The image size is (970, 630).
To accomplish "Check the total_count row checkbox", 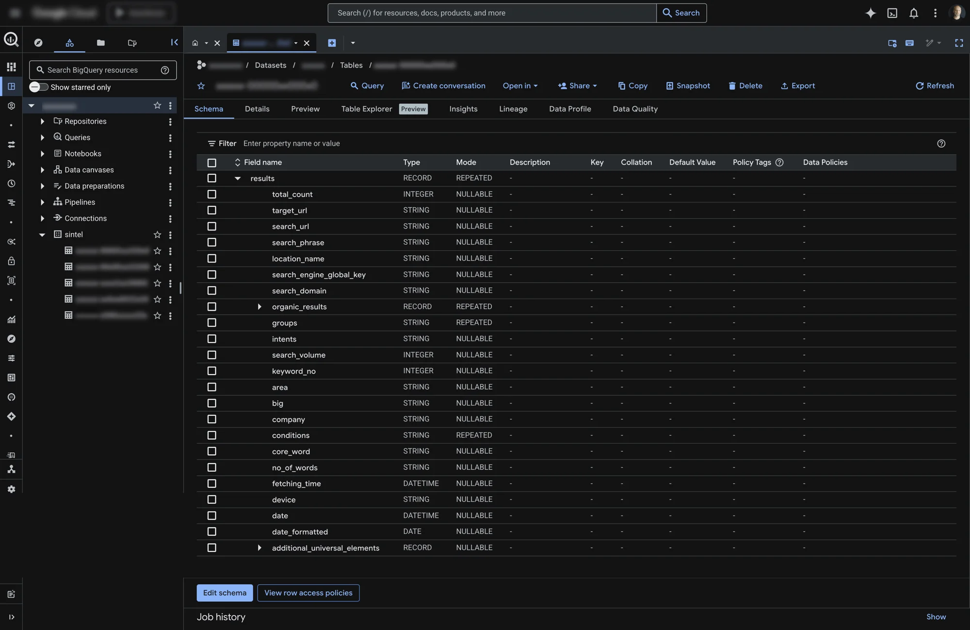I will (x=212, y=194).
